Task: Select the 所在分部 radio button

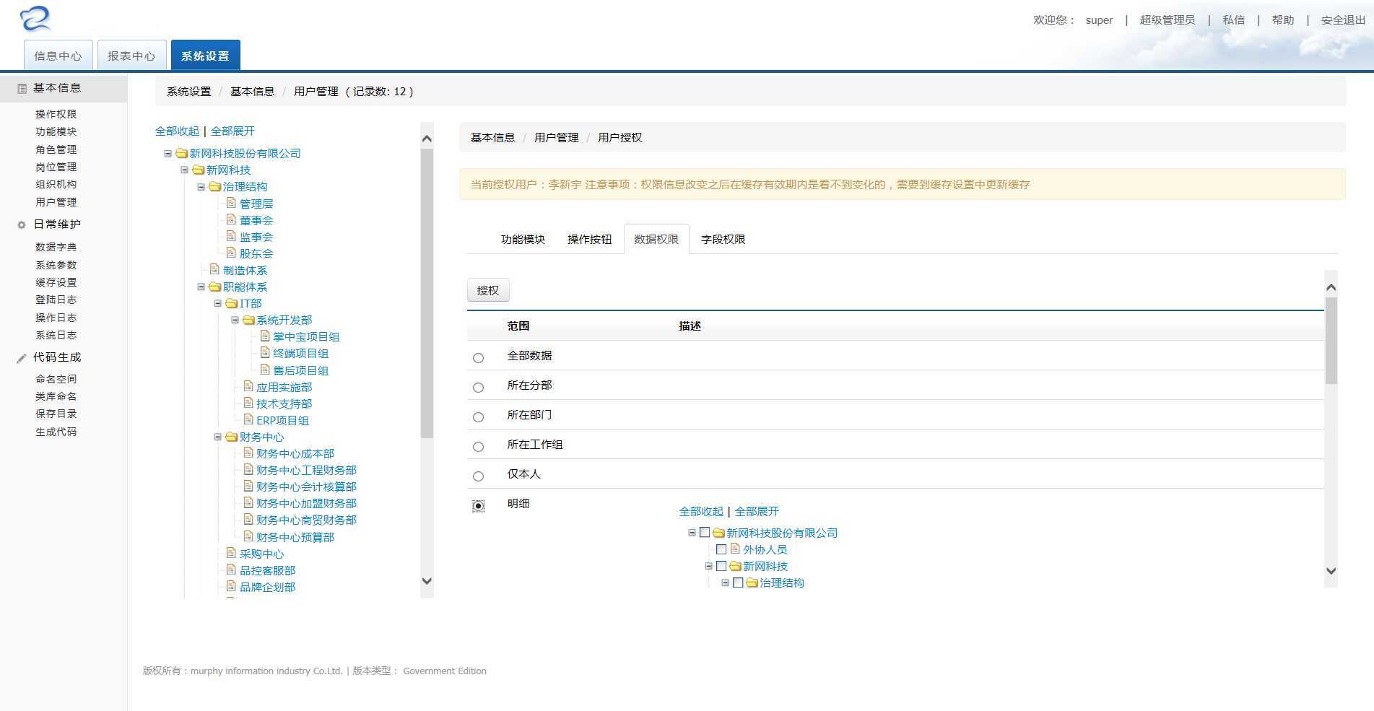Action: click(478, 388)
